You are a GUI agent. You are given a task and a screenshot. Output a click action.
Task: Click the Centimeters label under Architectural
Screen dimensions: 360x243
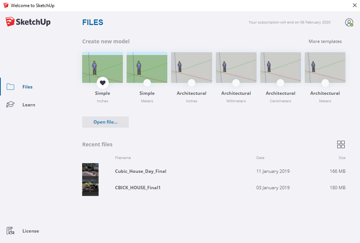coord(280,101)
